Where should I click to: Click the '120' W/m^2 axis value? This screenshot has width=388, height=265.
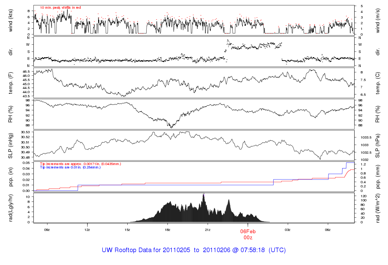[x=363, y=196]
